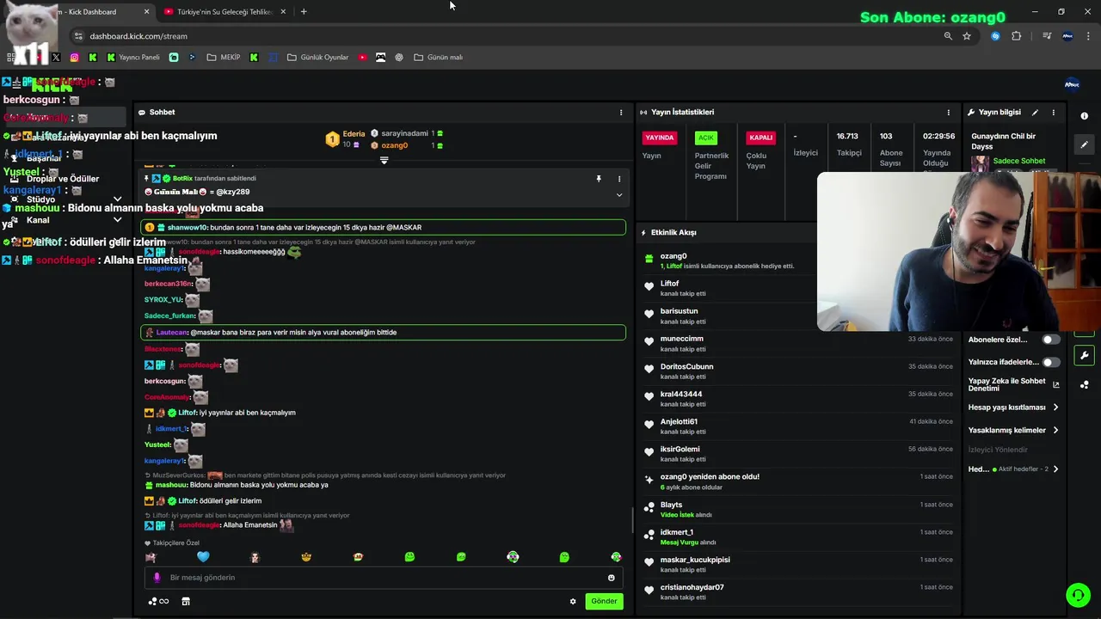This screenshot has width=1101, height=619.
Task: Bookmark this page with the star icon
Action: [967, 36]
